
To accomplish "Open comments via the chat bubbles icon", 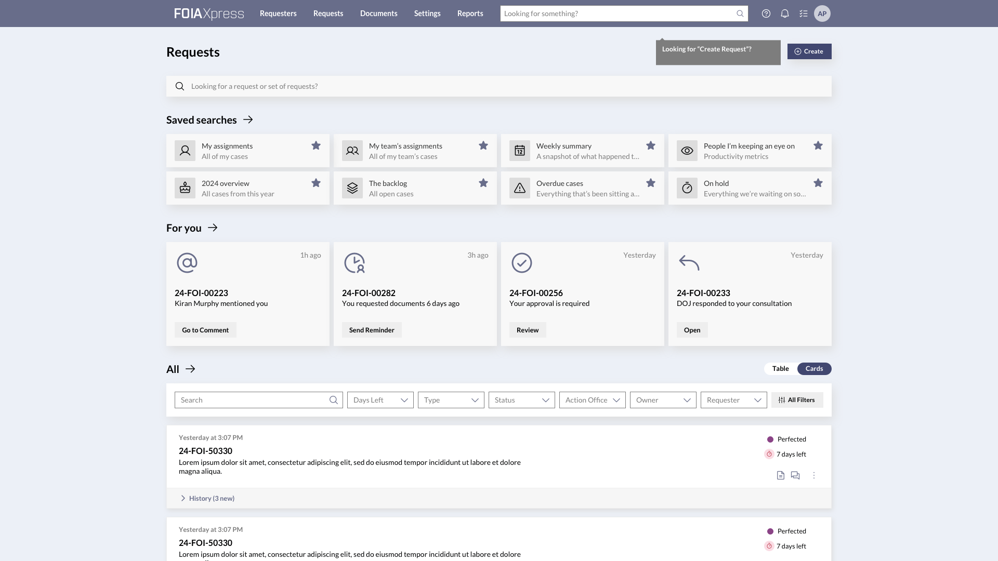I will pyautogui.click(x=795, y=475).
